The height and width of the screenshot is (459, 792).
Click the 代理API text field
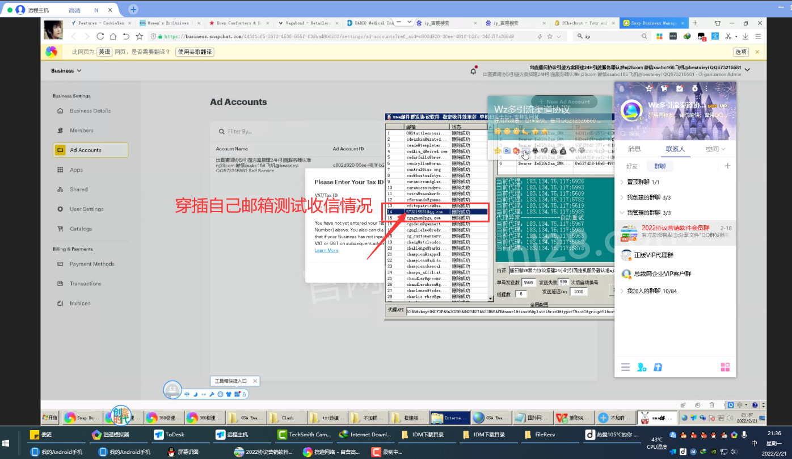510,311
